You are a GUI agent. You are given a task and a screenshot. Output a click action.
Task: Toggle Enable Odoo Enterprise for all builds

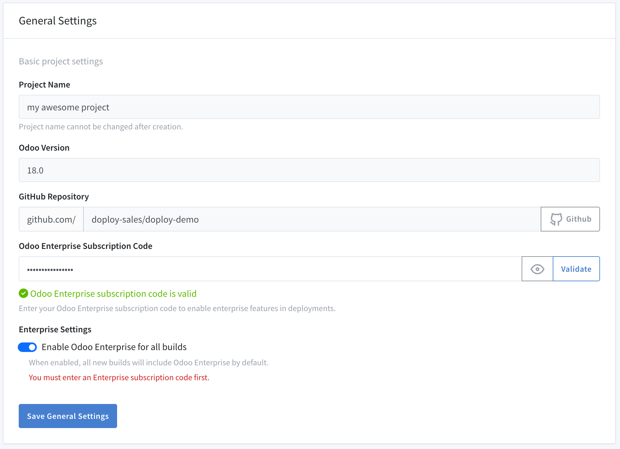point(27,347)
